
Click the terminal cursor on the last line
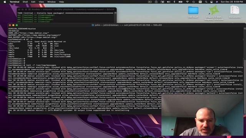coord(9,112)
